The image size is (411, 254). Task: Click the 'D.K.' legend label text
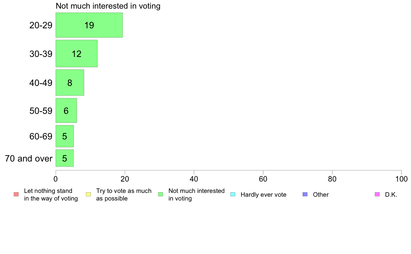coord(391,195)
